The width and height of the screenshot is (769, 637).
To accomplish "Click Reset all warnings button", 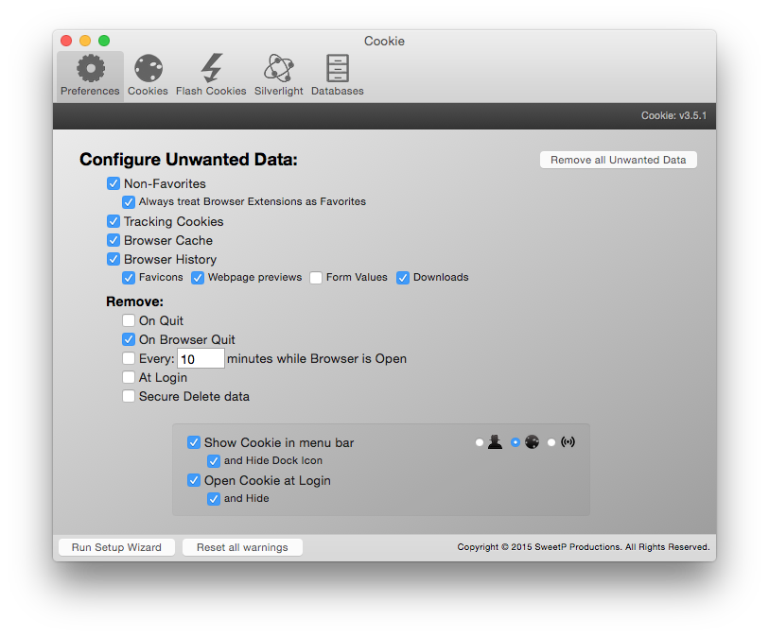I will click(242, 547).
